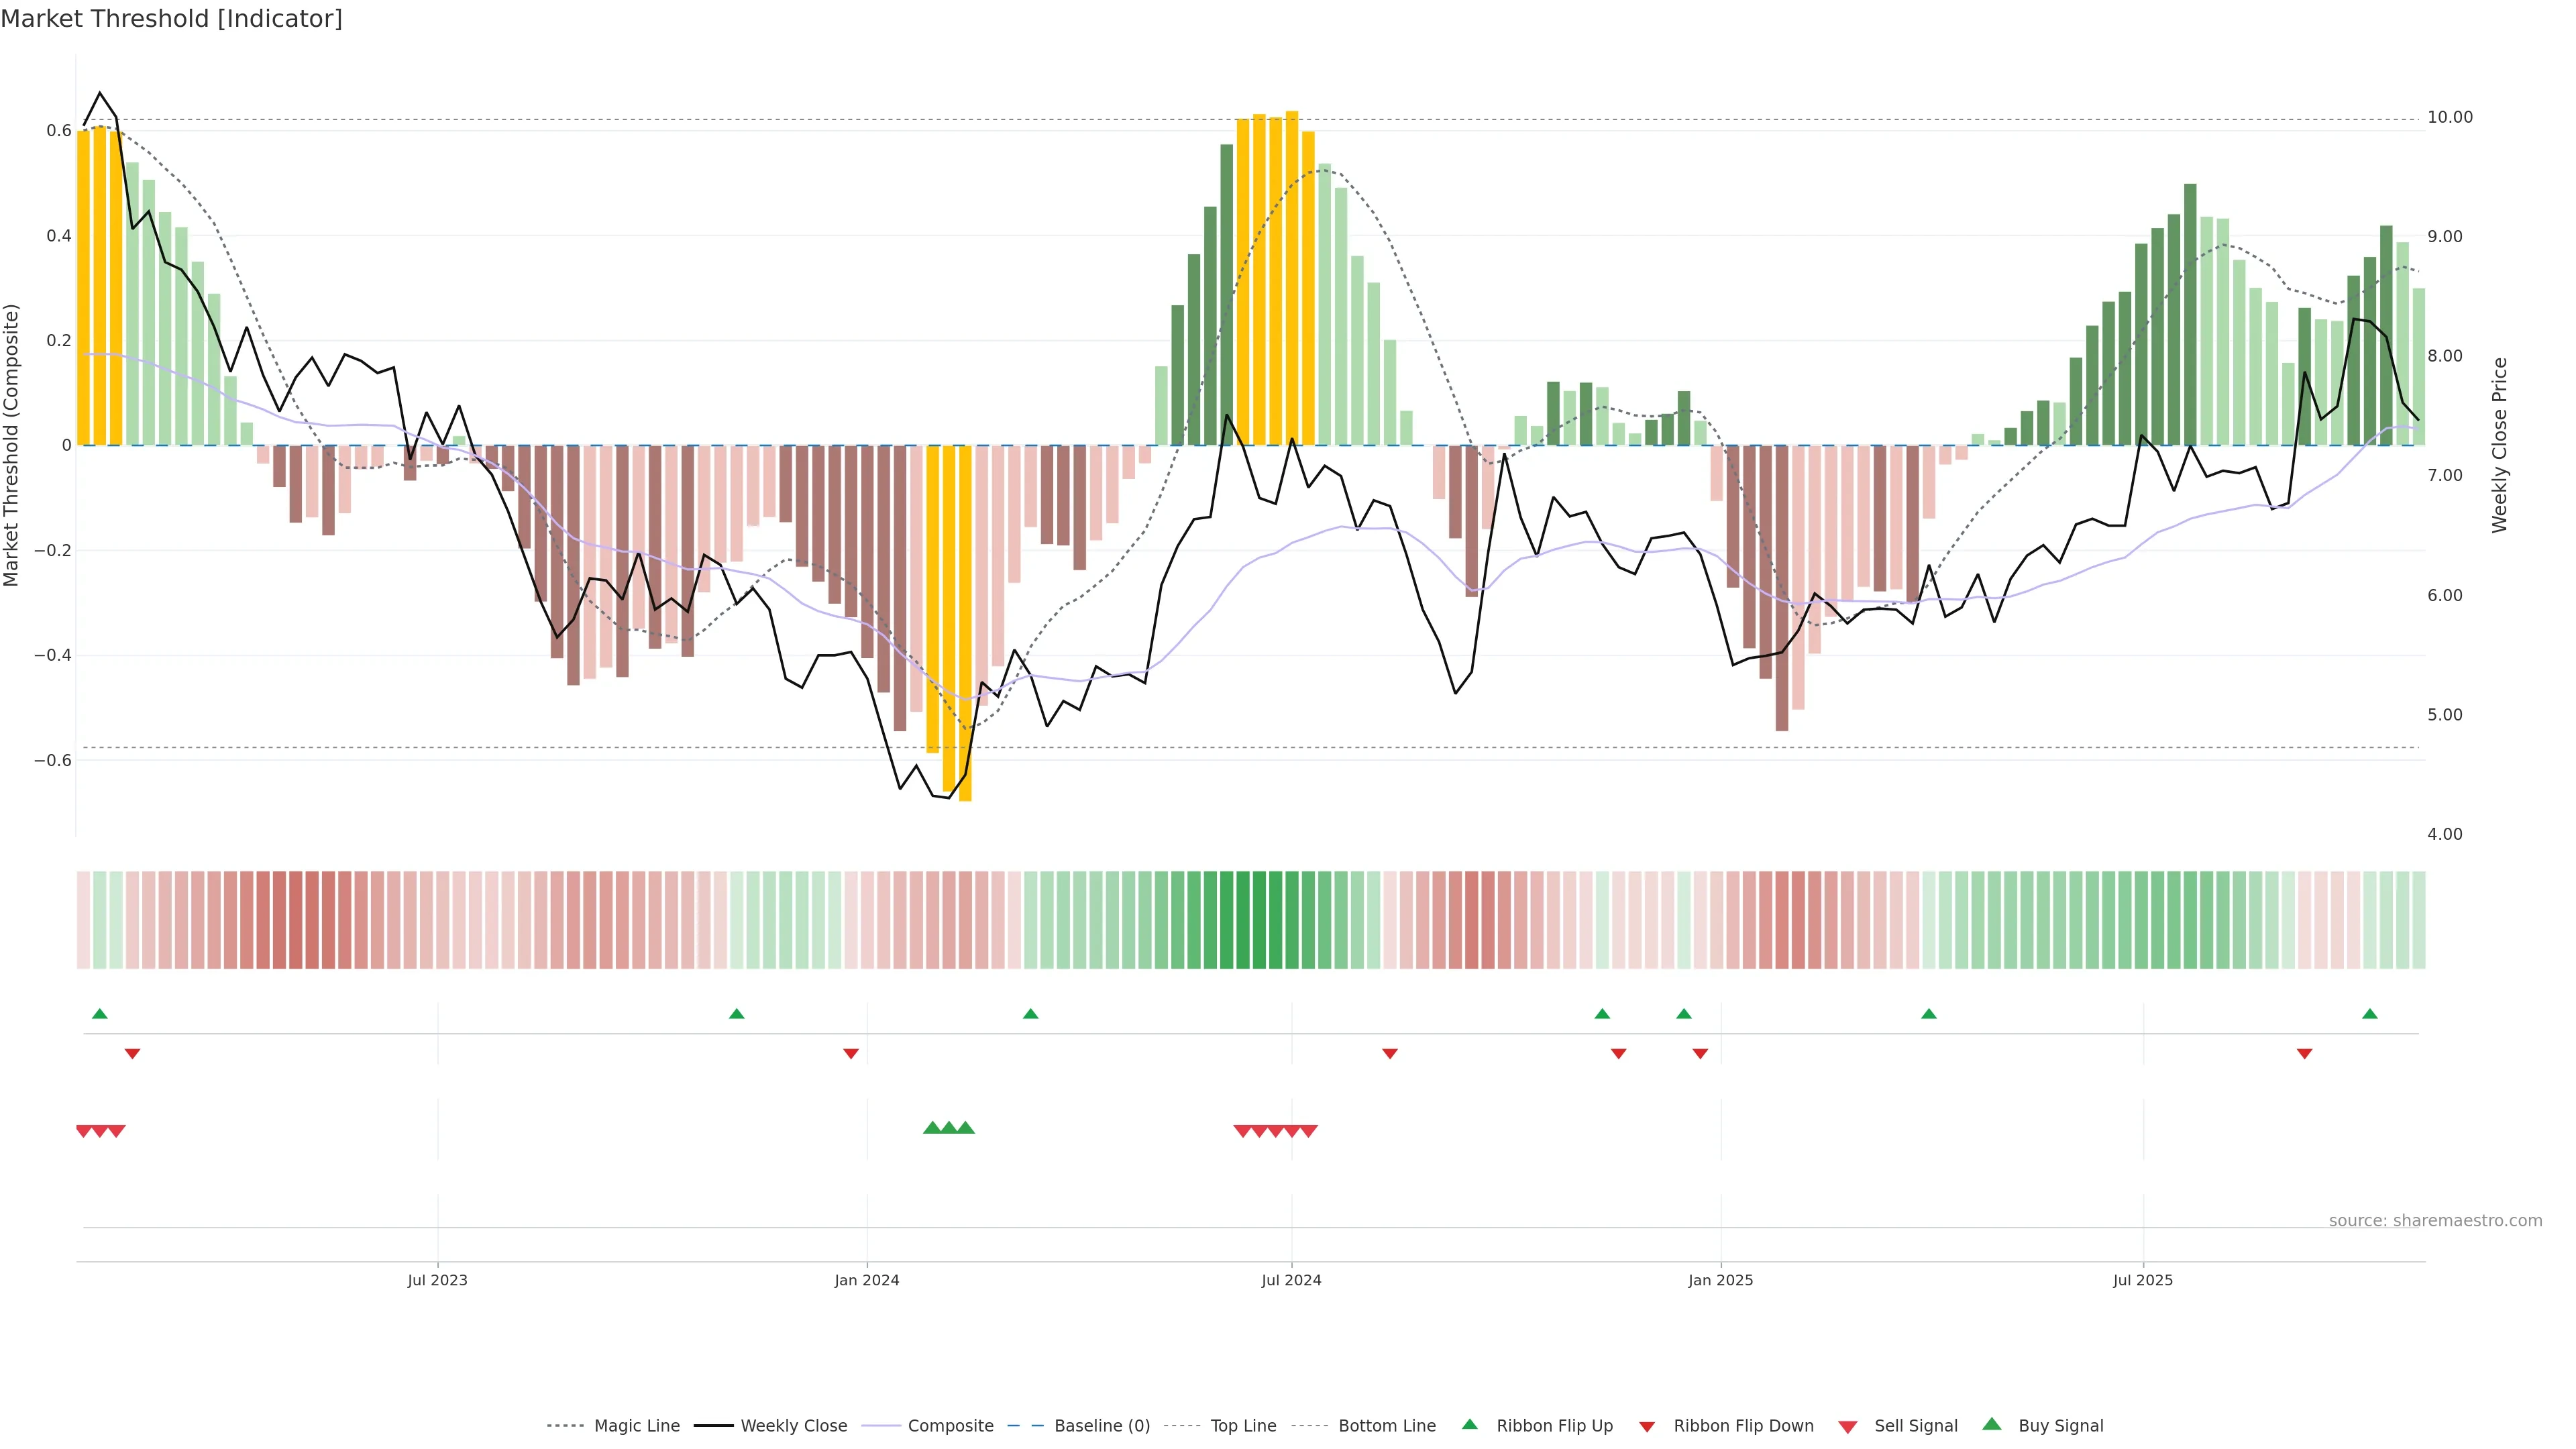Screen dimensions: 2576x1449
Task: Click the tallest yellow bar below -0.6
Action: (965, 620)
